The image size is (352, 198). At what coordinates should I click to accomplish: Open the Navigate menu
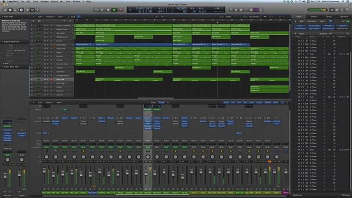[44, 1]
